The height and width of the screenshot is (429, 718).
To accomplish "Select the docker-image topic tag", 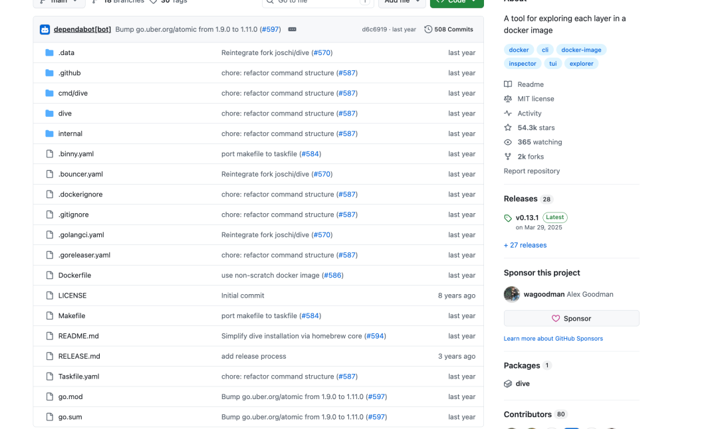I will [581, 49].
